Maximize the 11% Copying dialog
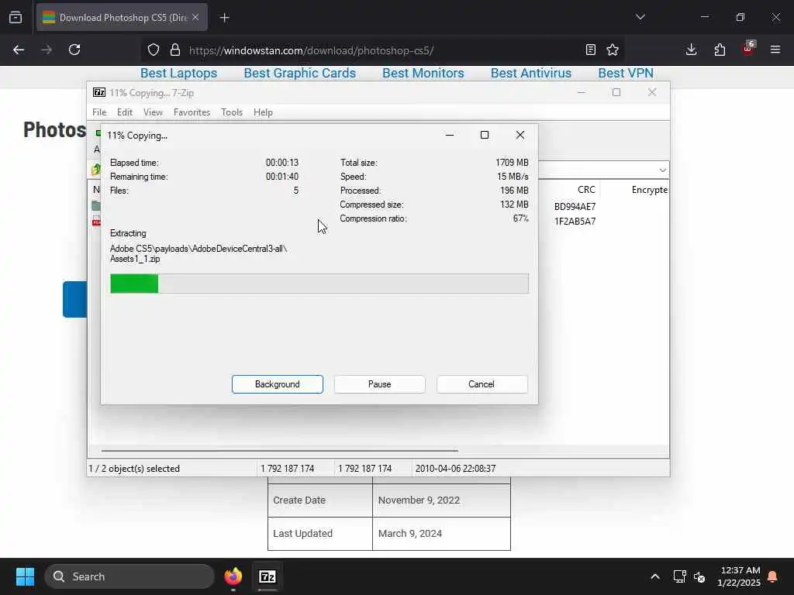Viewport: 794px width, 595px height. (x=485, y=135)
